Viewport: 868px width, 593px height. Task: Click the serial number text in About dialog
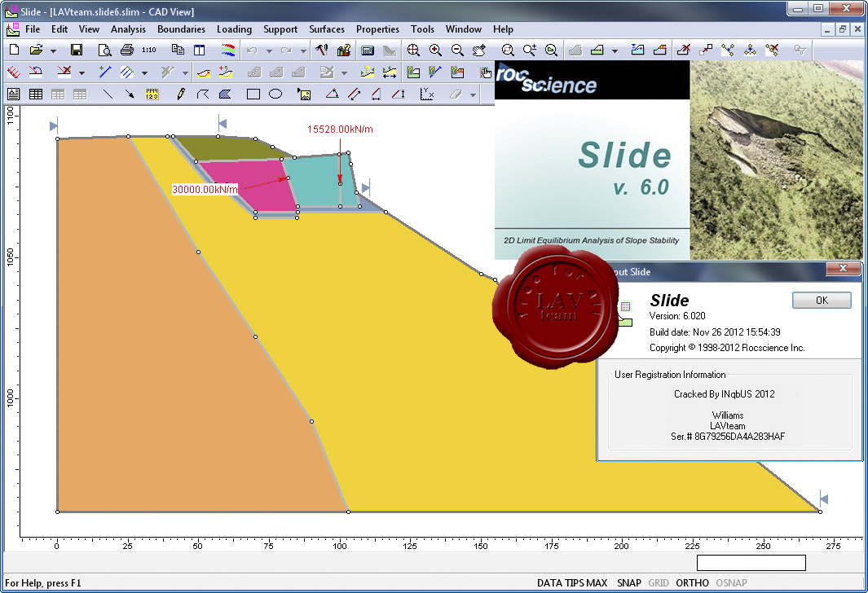coord(727,437)
